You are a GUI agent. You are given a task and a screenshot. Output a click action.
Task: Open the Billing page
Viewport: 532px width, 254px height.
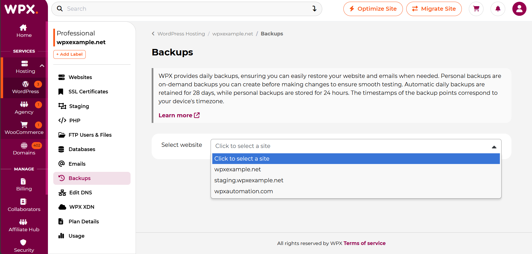coord(24,185)
